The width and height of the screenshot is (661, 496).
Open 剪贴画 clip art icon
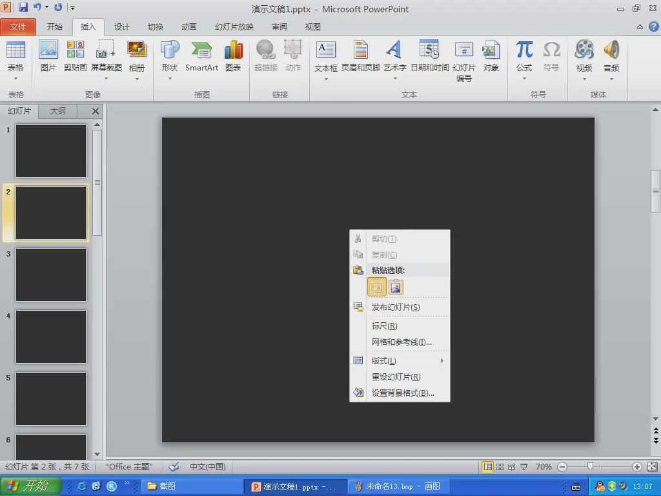pos(76,56)
